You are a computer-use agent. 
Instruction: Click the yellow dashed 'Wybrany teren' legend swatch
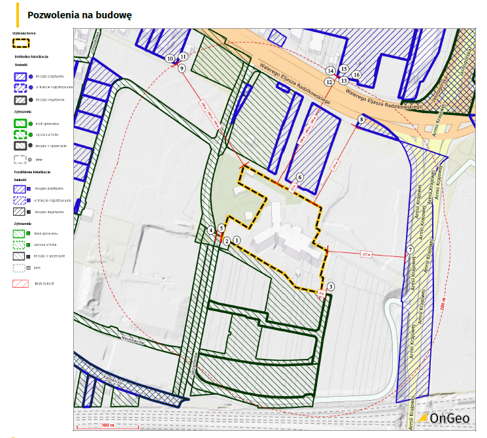click(x=22, y=43)
